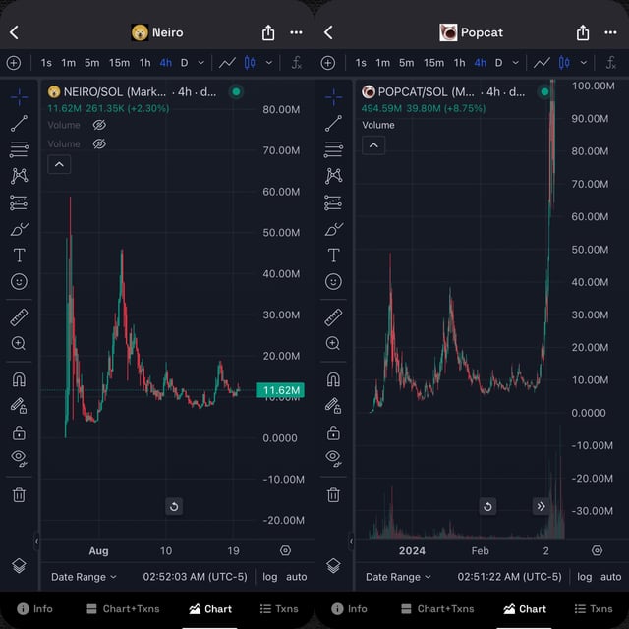629x629 pixels.
Task: Click the 11.62M current price label
Action: [x=280, y=391]
